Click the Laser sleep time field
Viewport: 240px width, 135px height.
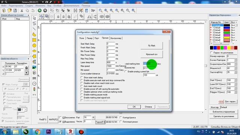point(111,63)
